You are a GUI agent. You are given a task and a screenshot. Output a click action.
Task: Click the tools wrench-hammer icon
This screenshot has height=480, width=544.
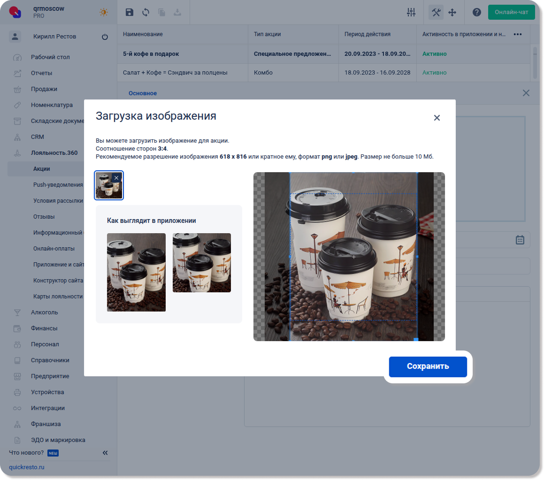[x=436, y=13]
